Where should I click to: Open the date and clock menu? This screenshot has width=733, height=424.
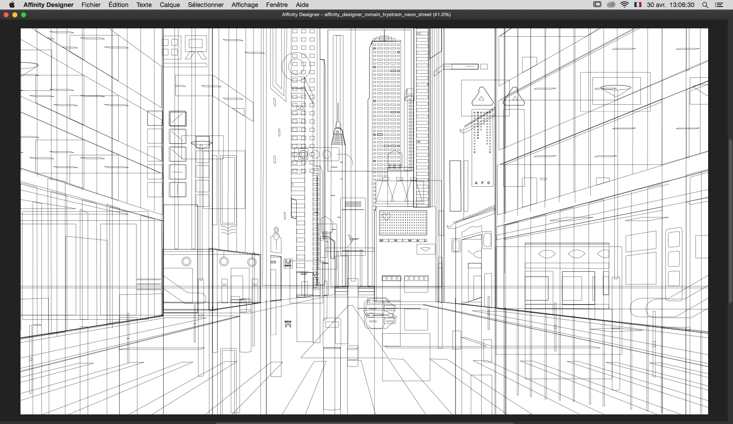tap(671, 5)
